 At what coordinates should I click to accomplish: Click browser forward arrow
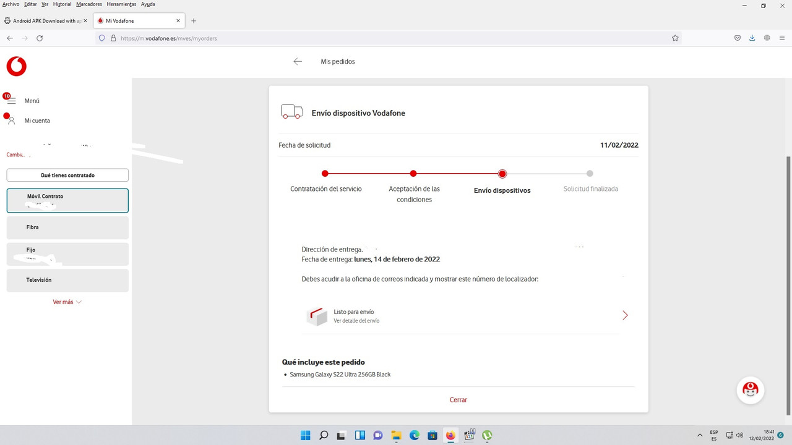click(25, 38)
